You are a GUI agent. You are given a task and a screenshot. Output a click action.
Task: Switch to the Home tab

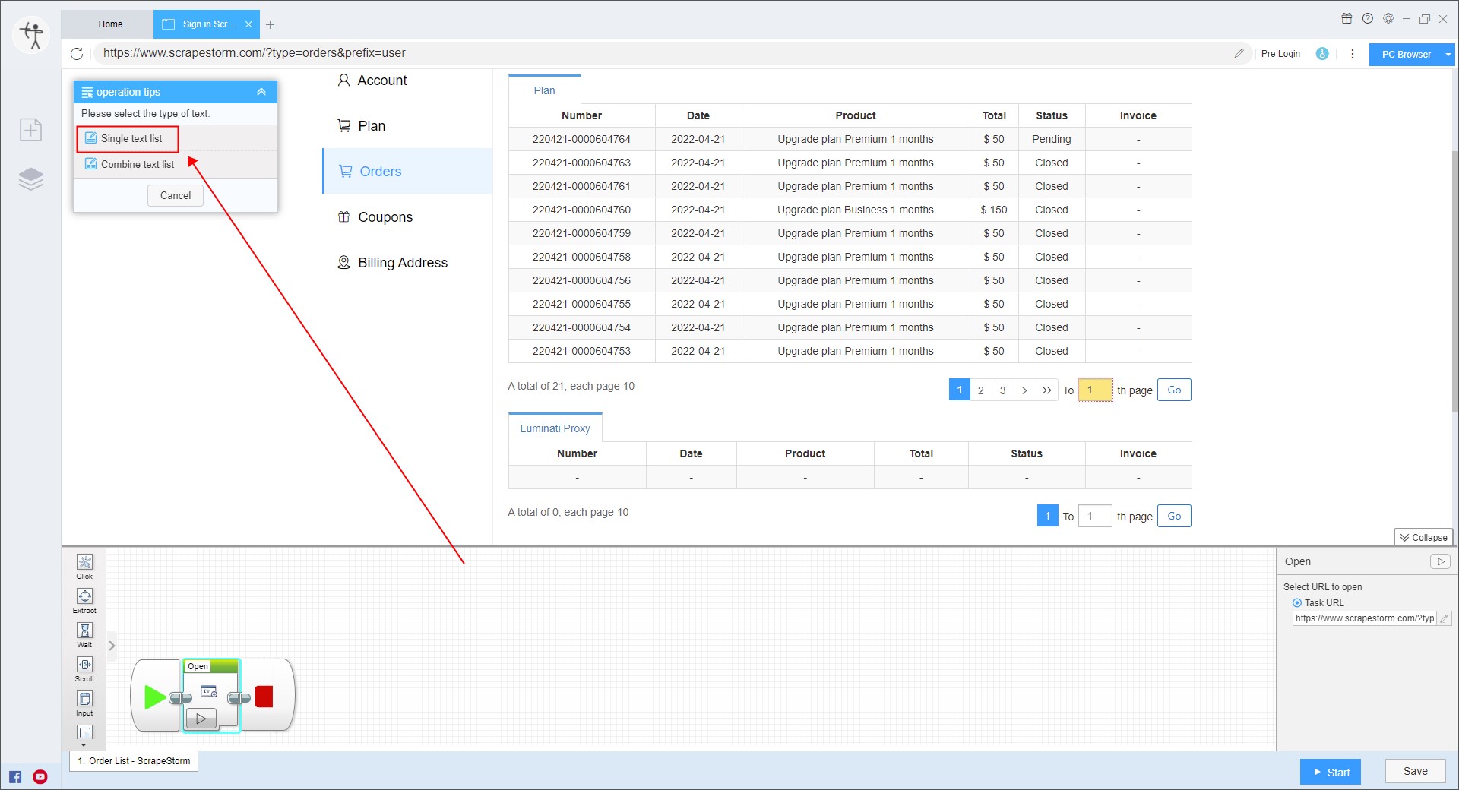[110, 24]
